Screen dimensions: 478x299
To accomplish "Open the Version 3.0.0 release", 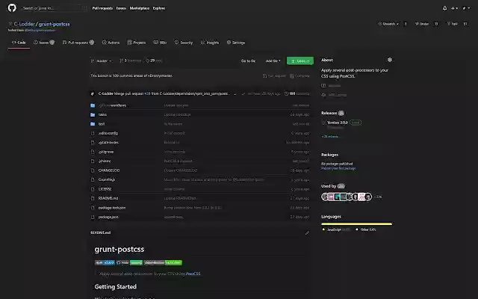I will tap(337, 123).
